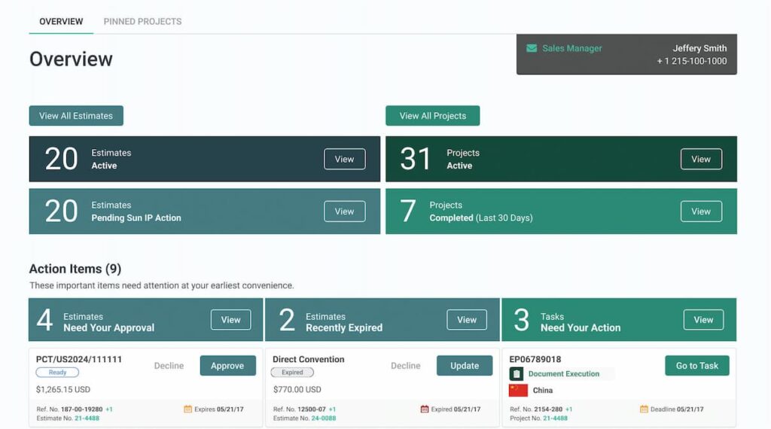Go to task for EP06789018
Image resolution: width=771 pixels, height=429 pixels.
[x=696, y=366]
